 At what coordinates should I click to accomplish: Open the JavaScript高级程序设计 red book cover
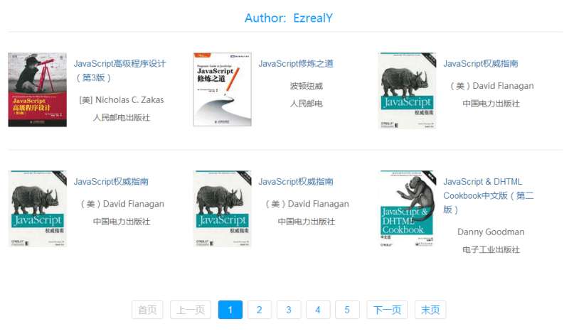click(x=37, y=90)
